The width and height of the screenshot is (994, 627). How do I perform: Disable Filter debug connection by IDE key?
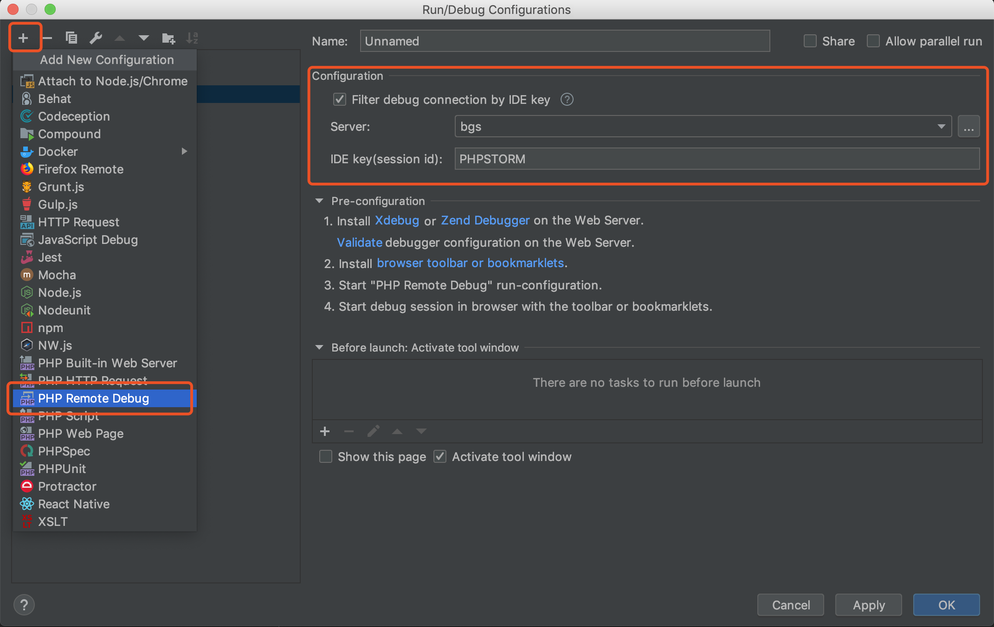click(340, 100)
